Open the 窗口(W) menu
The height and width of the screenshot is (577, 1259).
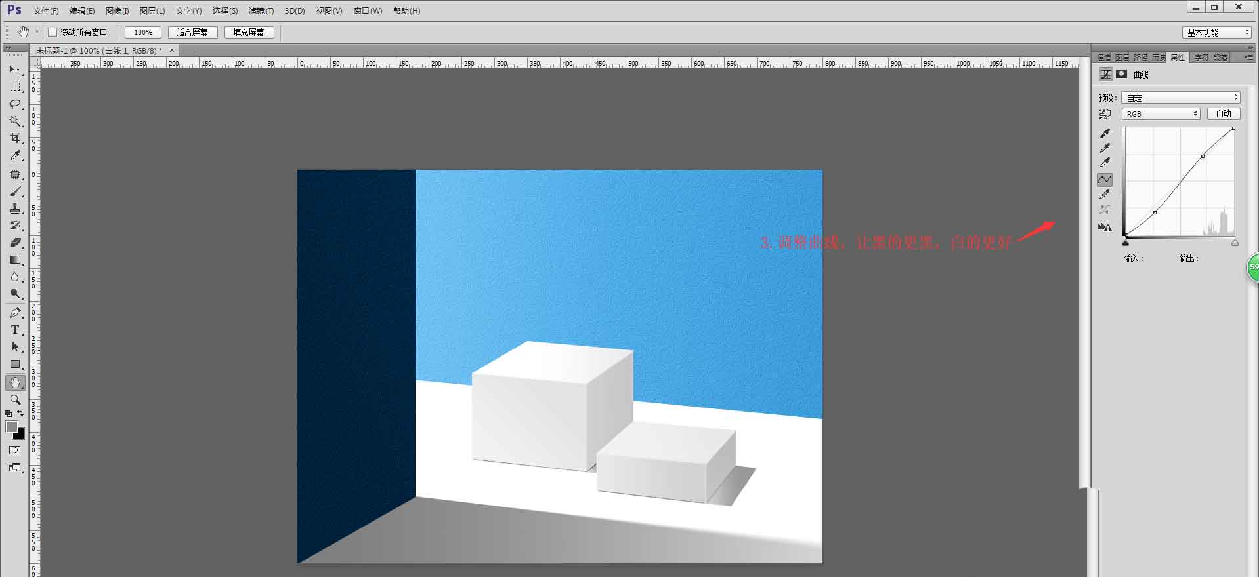[x=368, y=11]
